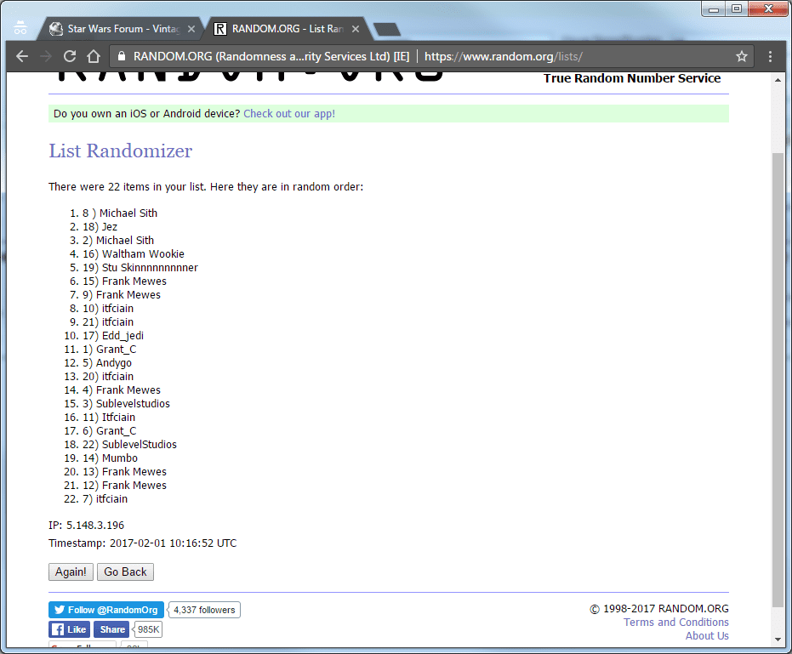Click the Star Wars Forum tab favicon

[55, 29]
